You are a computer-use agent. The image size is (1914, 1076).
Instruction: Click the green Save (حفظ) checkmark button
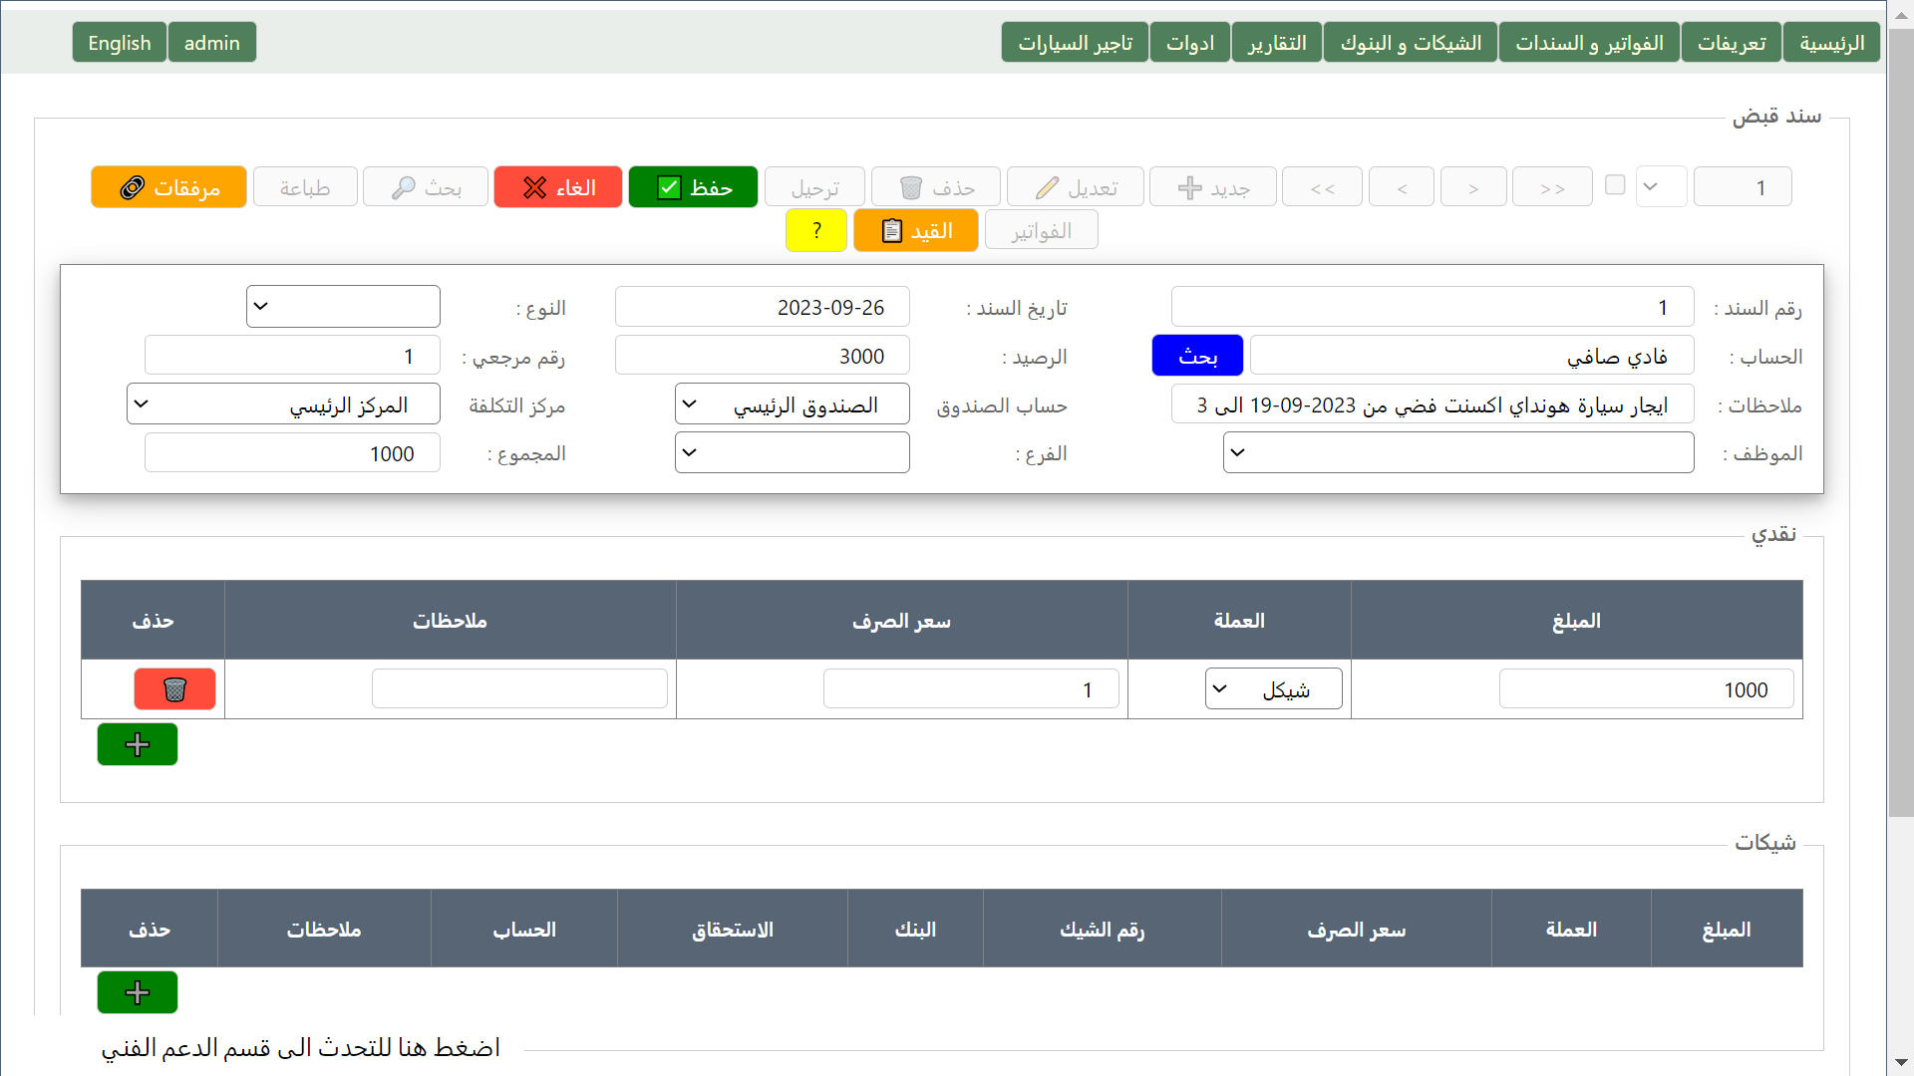[693, 187]
